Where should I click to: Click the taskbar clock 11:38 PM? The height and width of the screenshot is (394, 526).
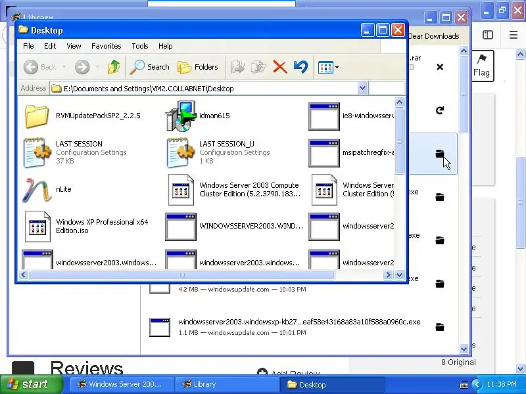(502, 384)
